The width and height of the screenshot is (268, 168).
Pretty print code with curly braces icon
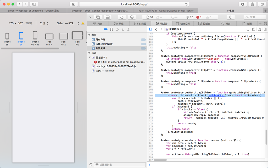(248, 29)
